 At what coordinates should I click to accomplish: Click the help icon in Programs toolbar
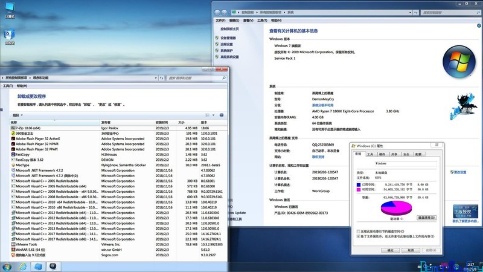point(222,115)
